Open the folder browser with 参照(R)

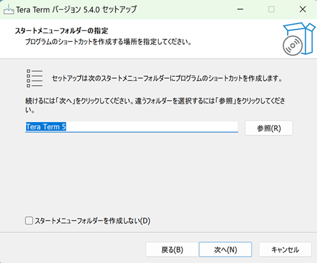point(268,128)
